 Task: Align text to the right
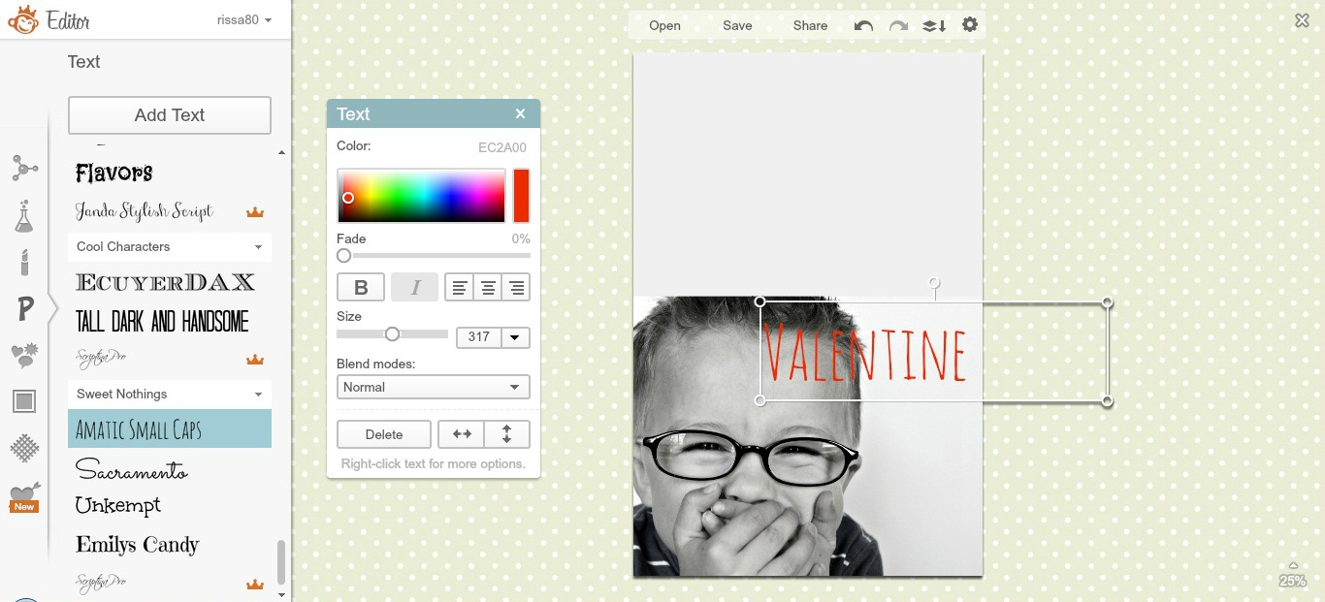516,287
